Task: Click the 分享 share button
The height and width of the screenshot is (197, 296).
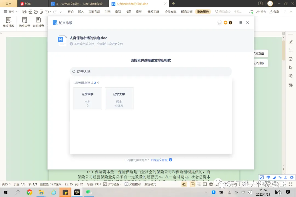Action: 274,12
